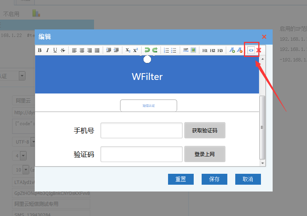The height and width of the screenshot is (216, 307).
Task: Center align the text
Action: (x=82, y=50)
